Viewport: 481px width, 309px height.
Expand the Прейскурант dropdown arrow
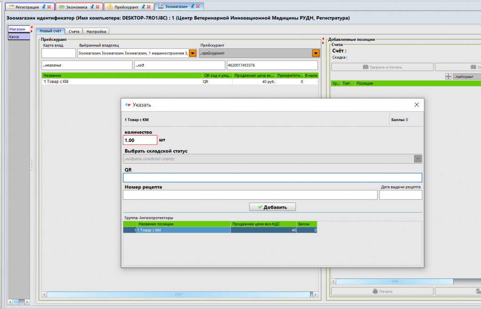[316, 53]
